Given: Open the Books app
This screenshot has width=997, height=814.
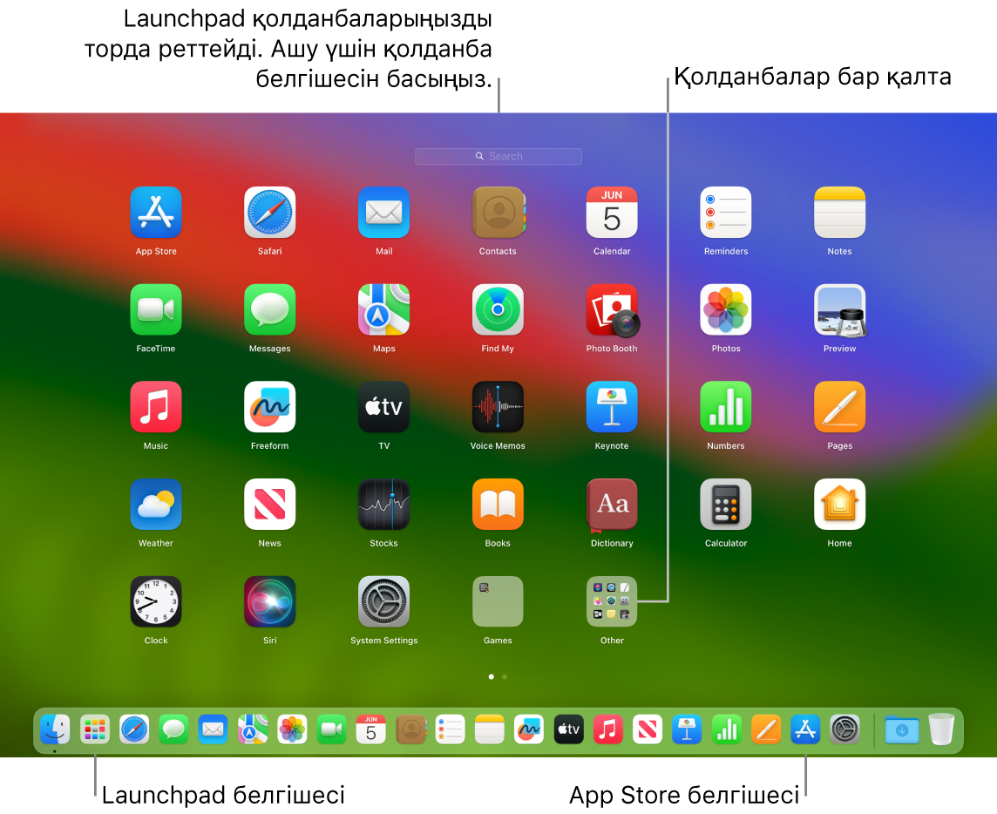Looking at the screenshot, I should (498, 505).
